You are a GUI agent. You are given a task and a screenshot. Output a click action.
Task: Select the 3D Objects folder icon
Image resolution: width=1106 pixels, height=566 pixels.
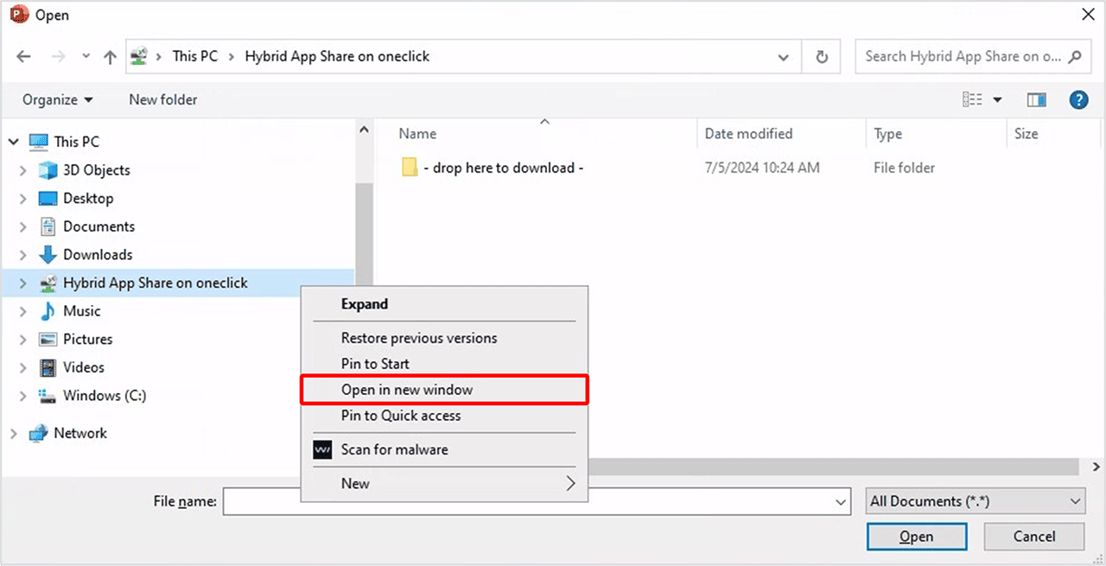click(x=48, y=170)
